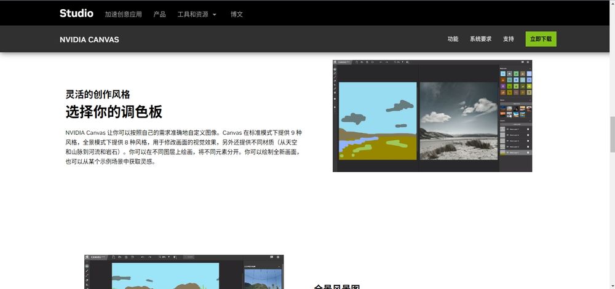Click the green 立即下载 button
This screenshot has height=289, width=615.
click(541, 39)
